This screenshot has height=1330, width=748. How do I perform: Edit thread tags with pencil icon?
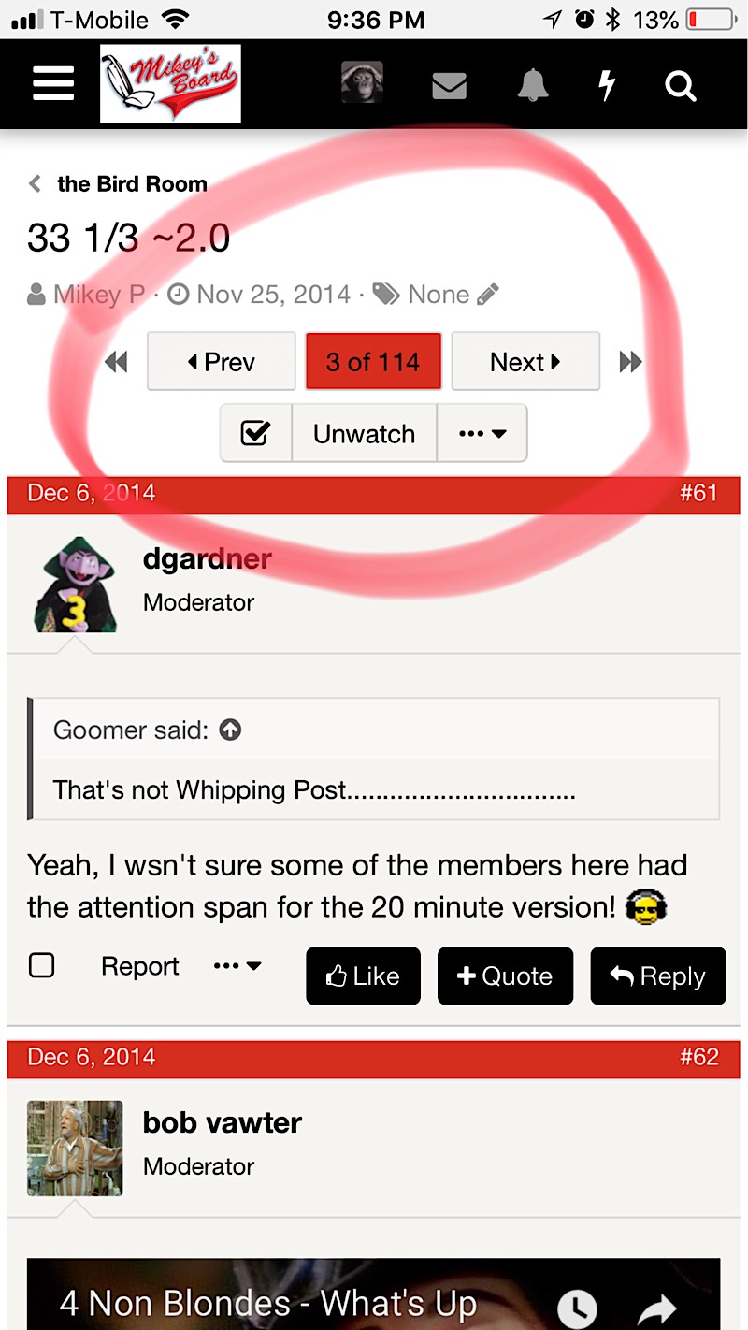click(487, 296)
